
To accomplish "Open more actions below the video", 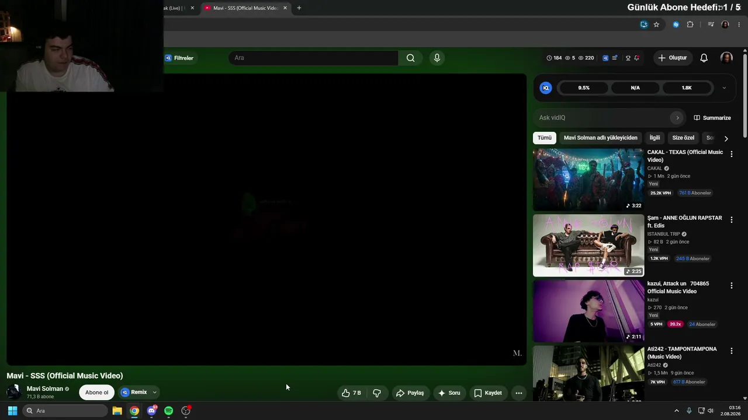I will (518, 393).
